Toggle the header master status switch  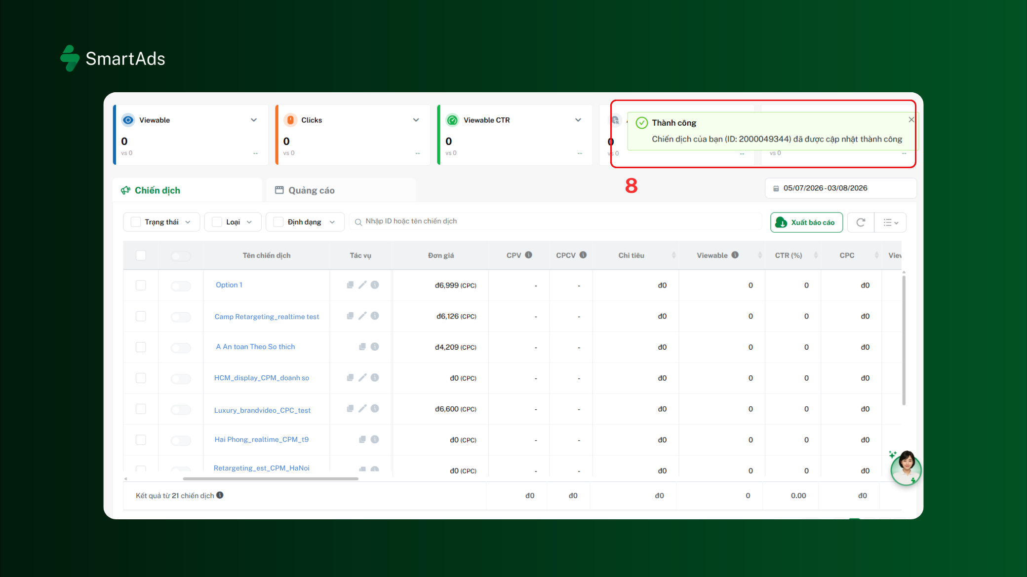(x=181, y=256)
